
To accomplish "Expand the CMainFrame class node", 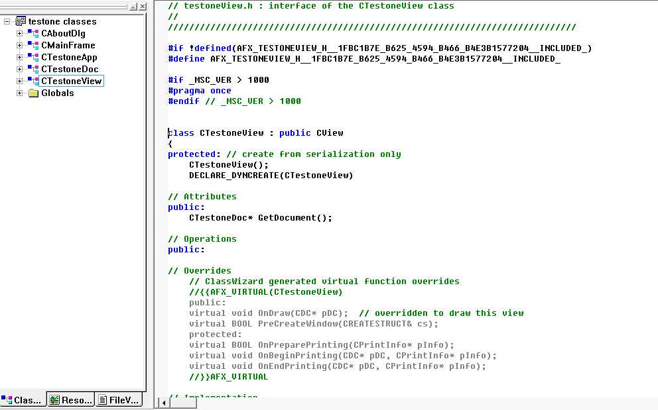I will [19, 45].
